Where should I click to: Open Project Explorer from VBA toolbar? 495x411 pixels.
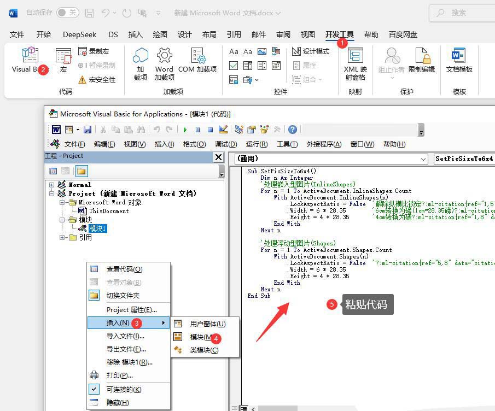239,130
